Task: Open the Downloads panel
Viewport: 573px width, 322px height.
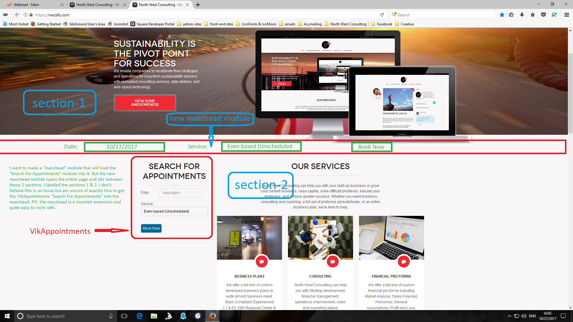Action: coord(522,15)
